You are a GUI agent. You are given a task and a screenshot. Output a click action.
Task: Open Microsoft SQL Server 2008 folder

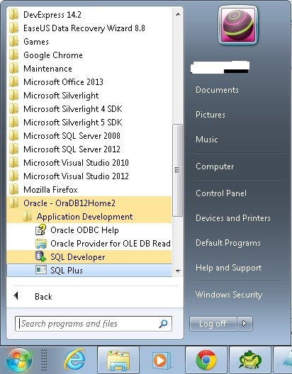coord(89,136)
